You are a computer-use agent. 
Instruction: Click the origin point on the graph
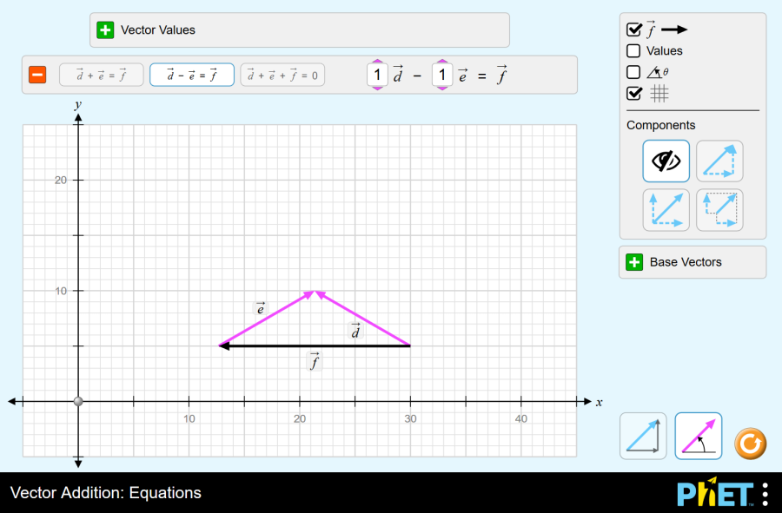(x=78, y=401)
